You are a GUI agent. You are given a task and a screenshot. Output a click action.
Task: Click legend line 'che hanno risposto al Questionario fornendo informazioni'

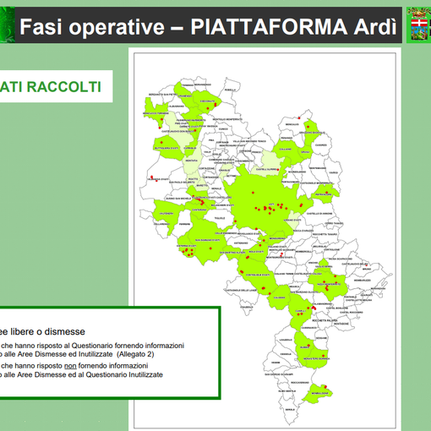click(x=92, y=346)
